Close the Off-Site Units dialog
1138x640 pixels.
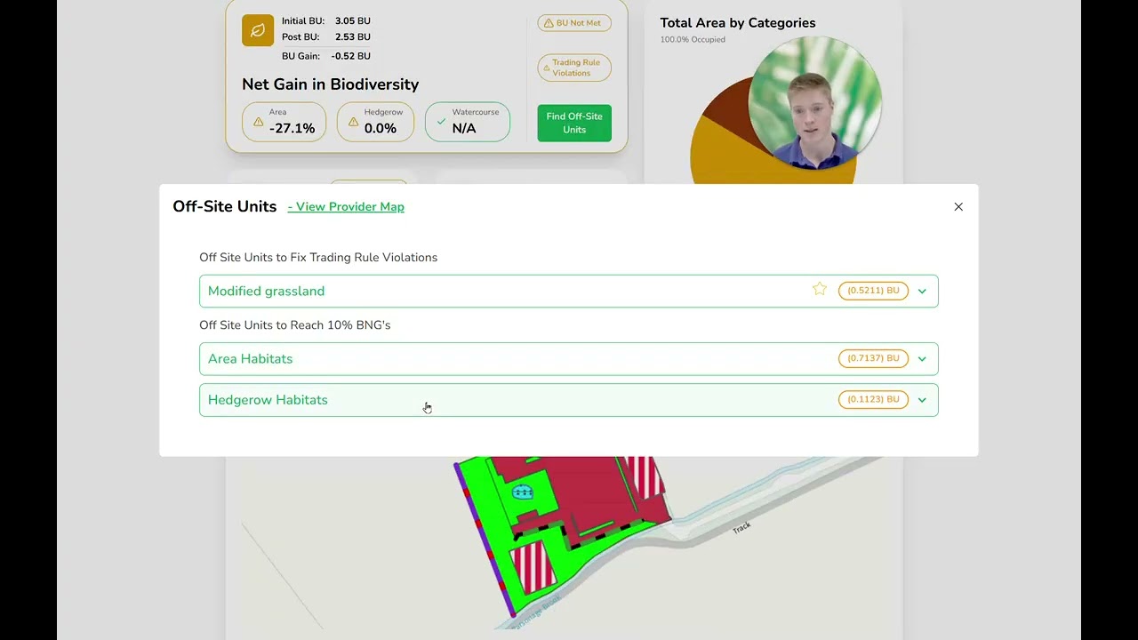coord(958,206)
